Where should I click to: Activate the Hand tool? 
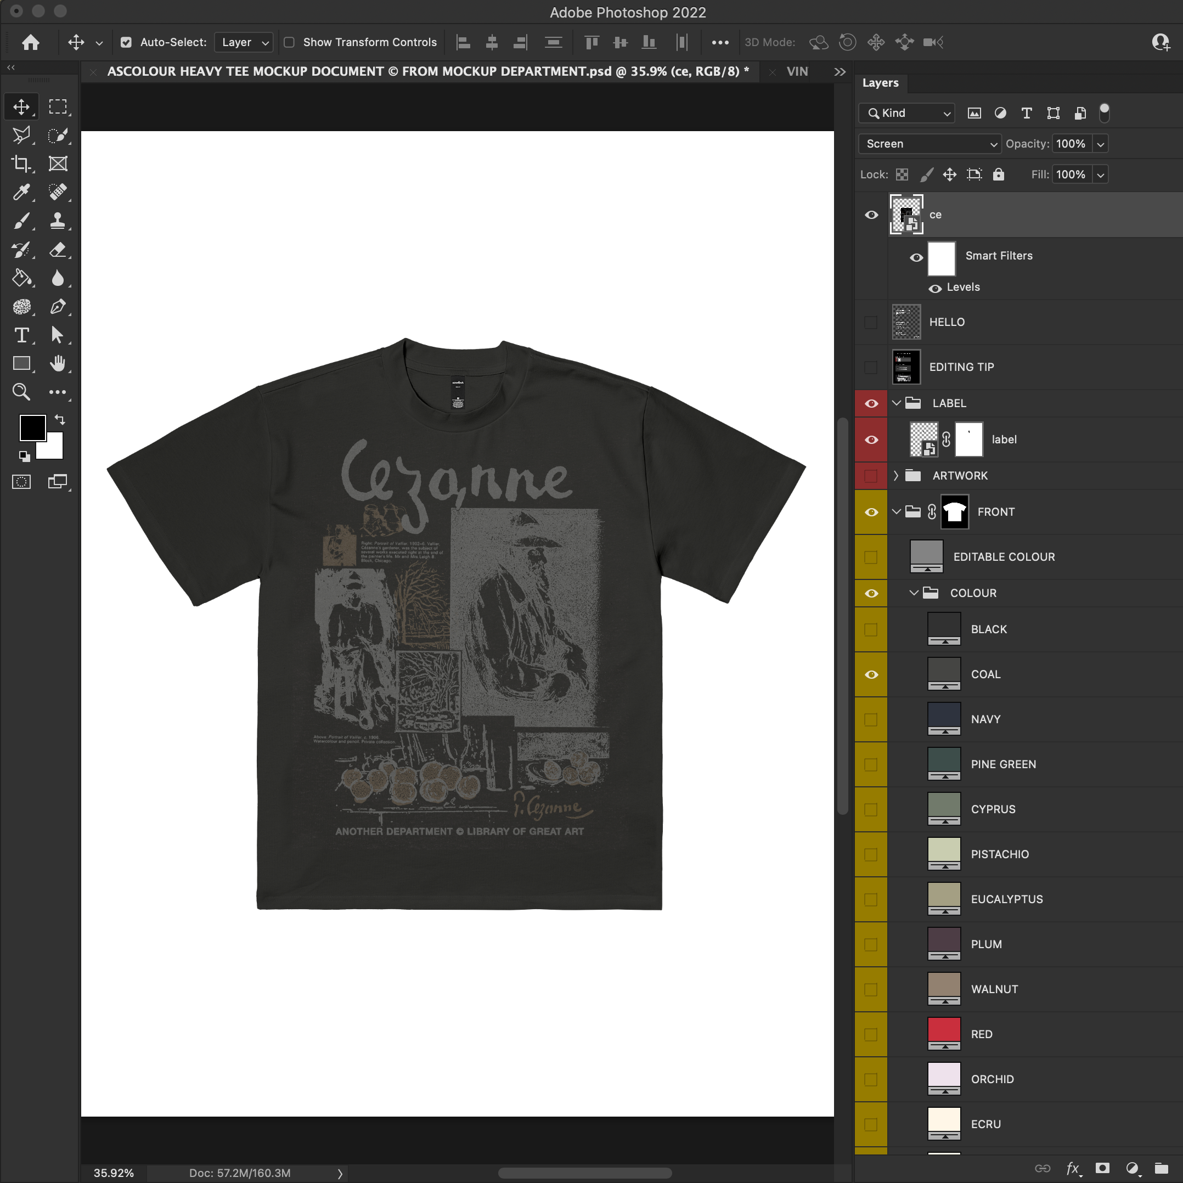58,364
